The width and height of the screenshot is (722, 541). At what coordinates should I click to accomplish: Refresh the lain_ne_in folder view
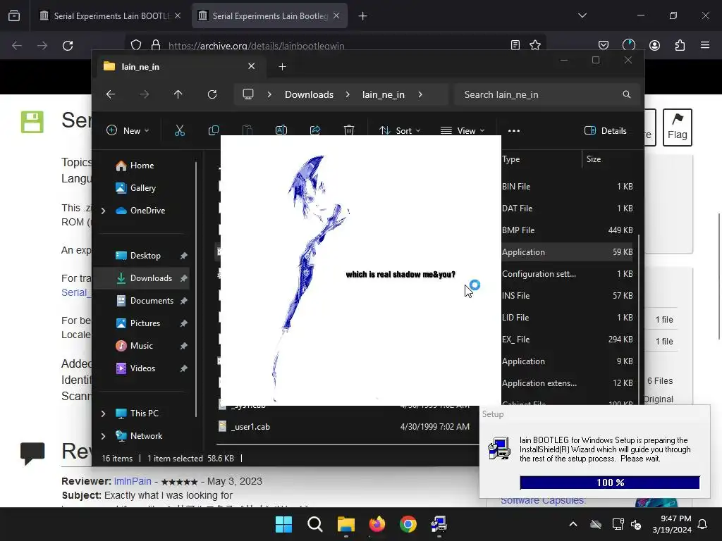pyautogui.click(x=212, y=94)
